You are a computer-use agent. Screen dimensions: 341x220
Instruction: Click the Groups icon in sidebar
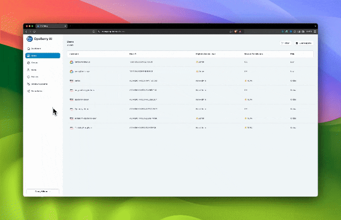(x=28, y=63)
